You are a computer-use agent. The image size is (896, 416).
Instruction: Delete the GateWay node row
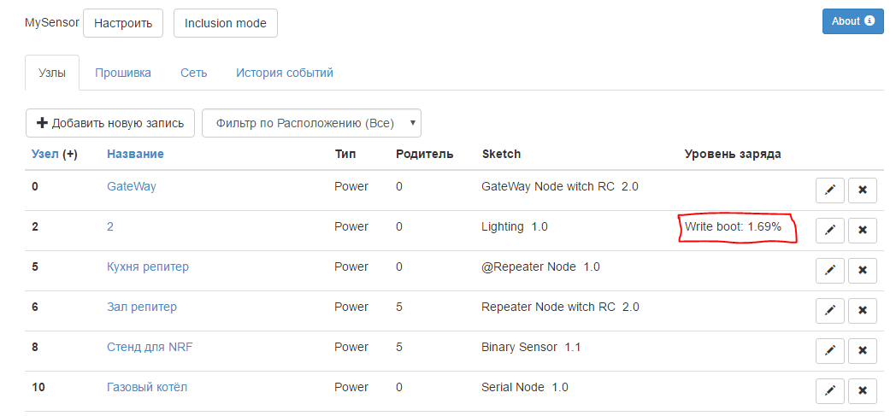[863, 190]
